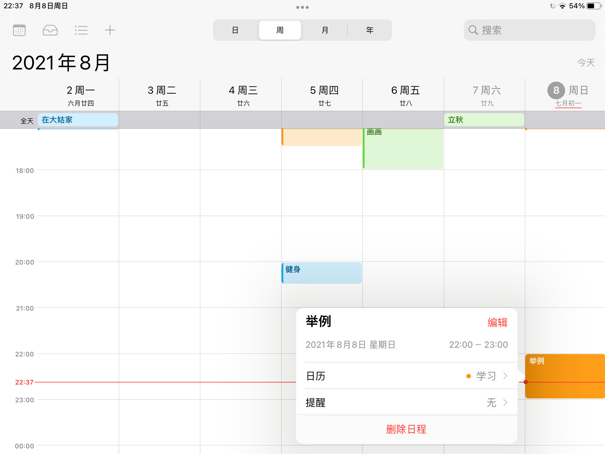Image resolution: width=605 pixels, height=454 pixels.
Task: Click the orange 学习 calendar color dot
Action: click(x=469, y=376)
